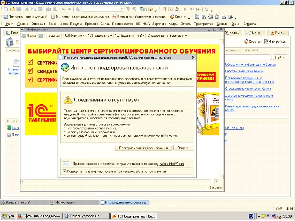Click Ввести хозяйственную операцию button
This screenshot has height=221, width=295.
pyautogui.click(x=139, y=17)
